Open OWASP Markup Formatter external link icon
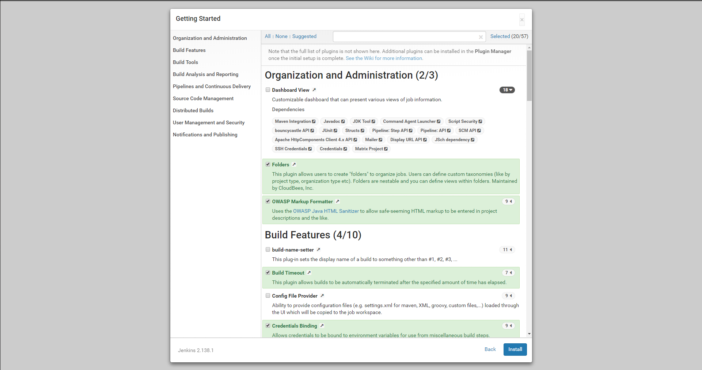702x370 pixels. click(x=338, y=201)
